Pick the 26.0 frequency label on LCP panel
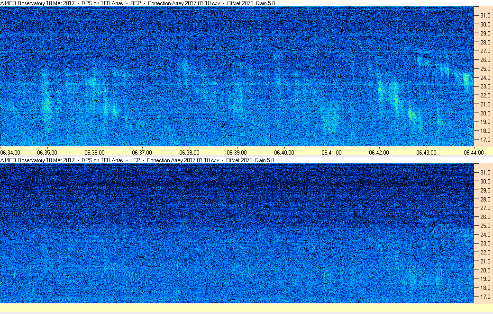 485,217
